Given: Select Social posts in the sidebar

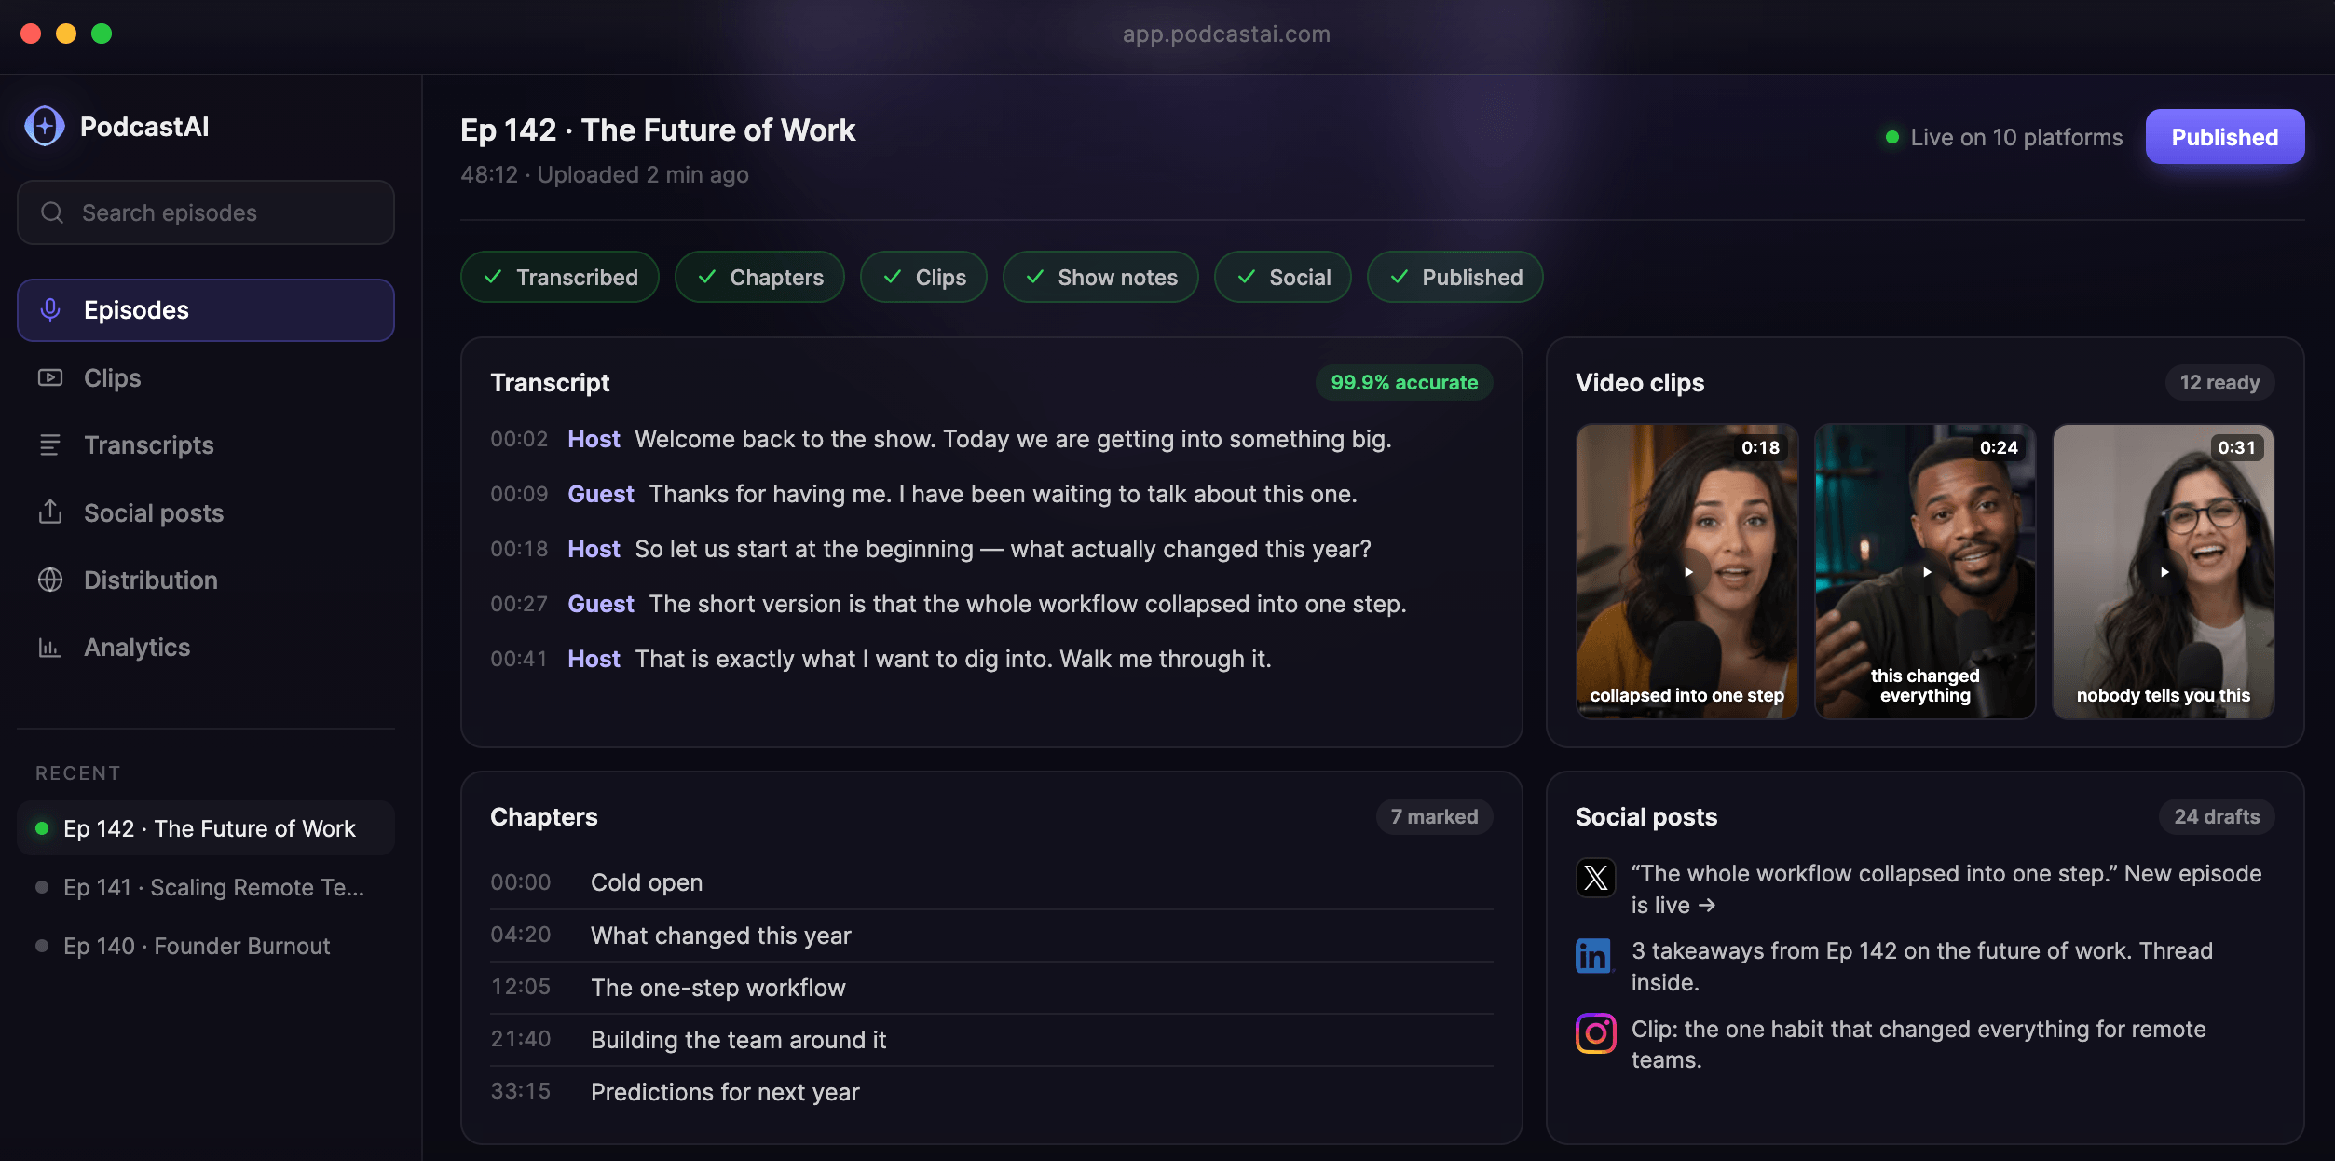Looking at the screenshot, I should [x=206, y=512].
